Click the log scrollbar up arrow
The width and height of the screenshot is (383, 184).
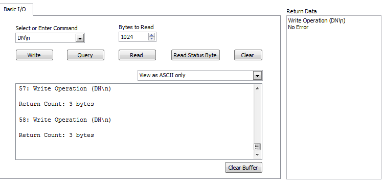pos(257,88)
